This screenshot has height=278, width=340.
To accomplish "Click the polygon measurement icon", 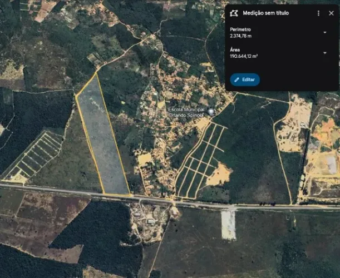I will 234,13.
